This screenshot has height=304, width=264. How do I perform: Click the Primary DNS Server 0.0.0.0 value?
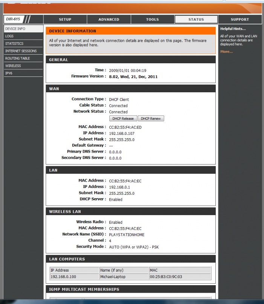point(115,152)
